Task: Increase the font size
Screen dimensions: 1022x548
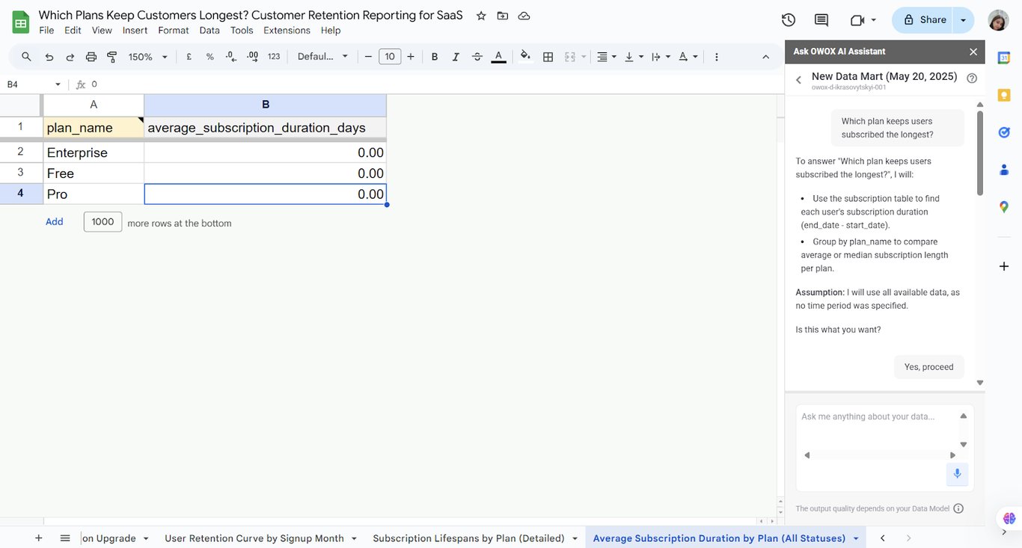Action: 411,57
